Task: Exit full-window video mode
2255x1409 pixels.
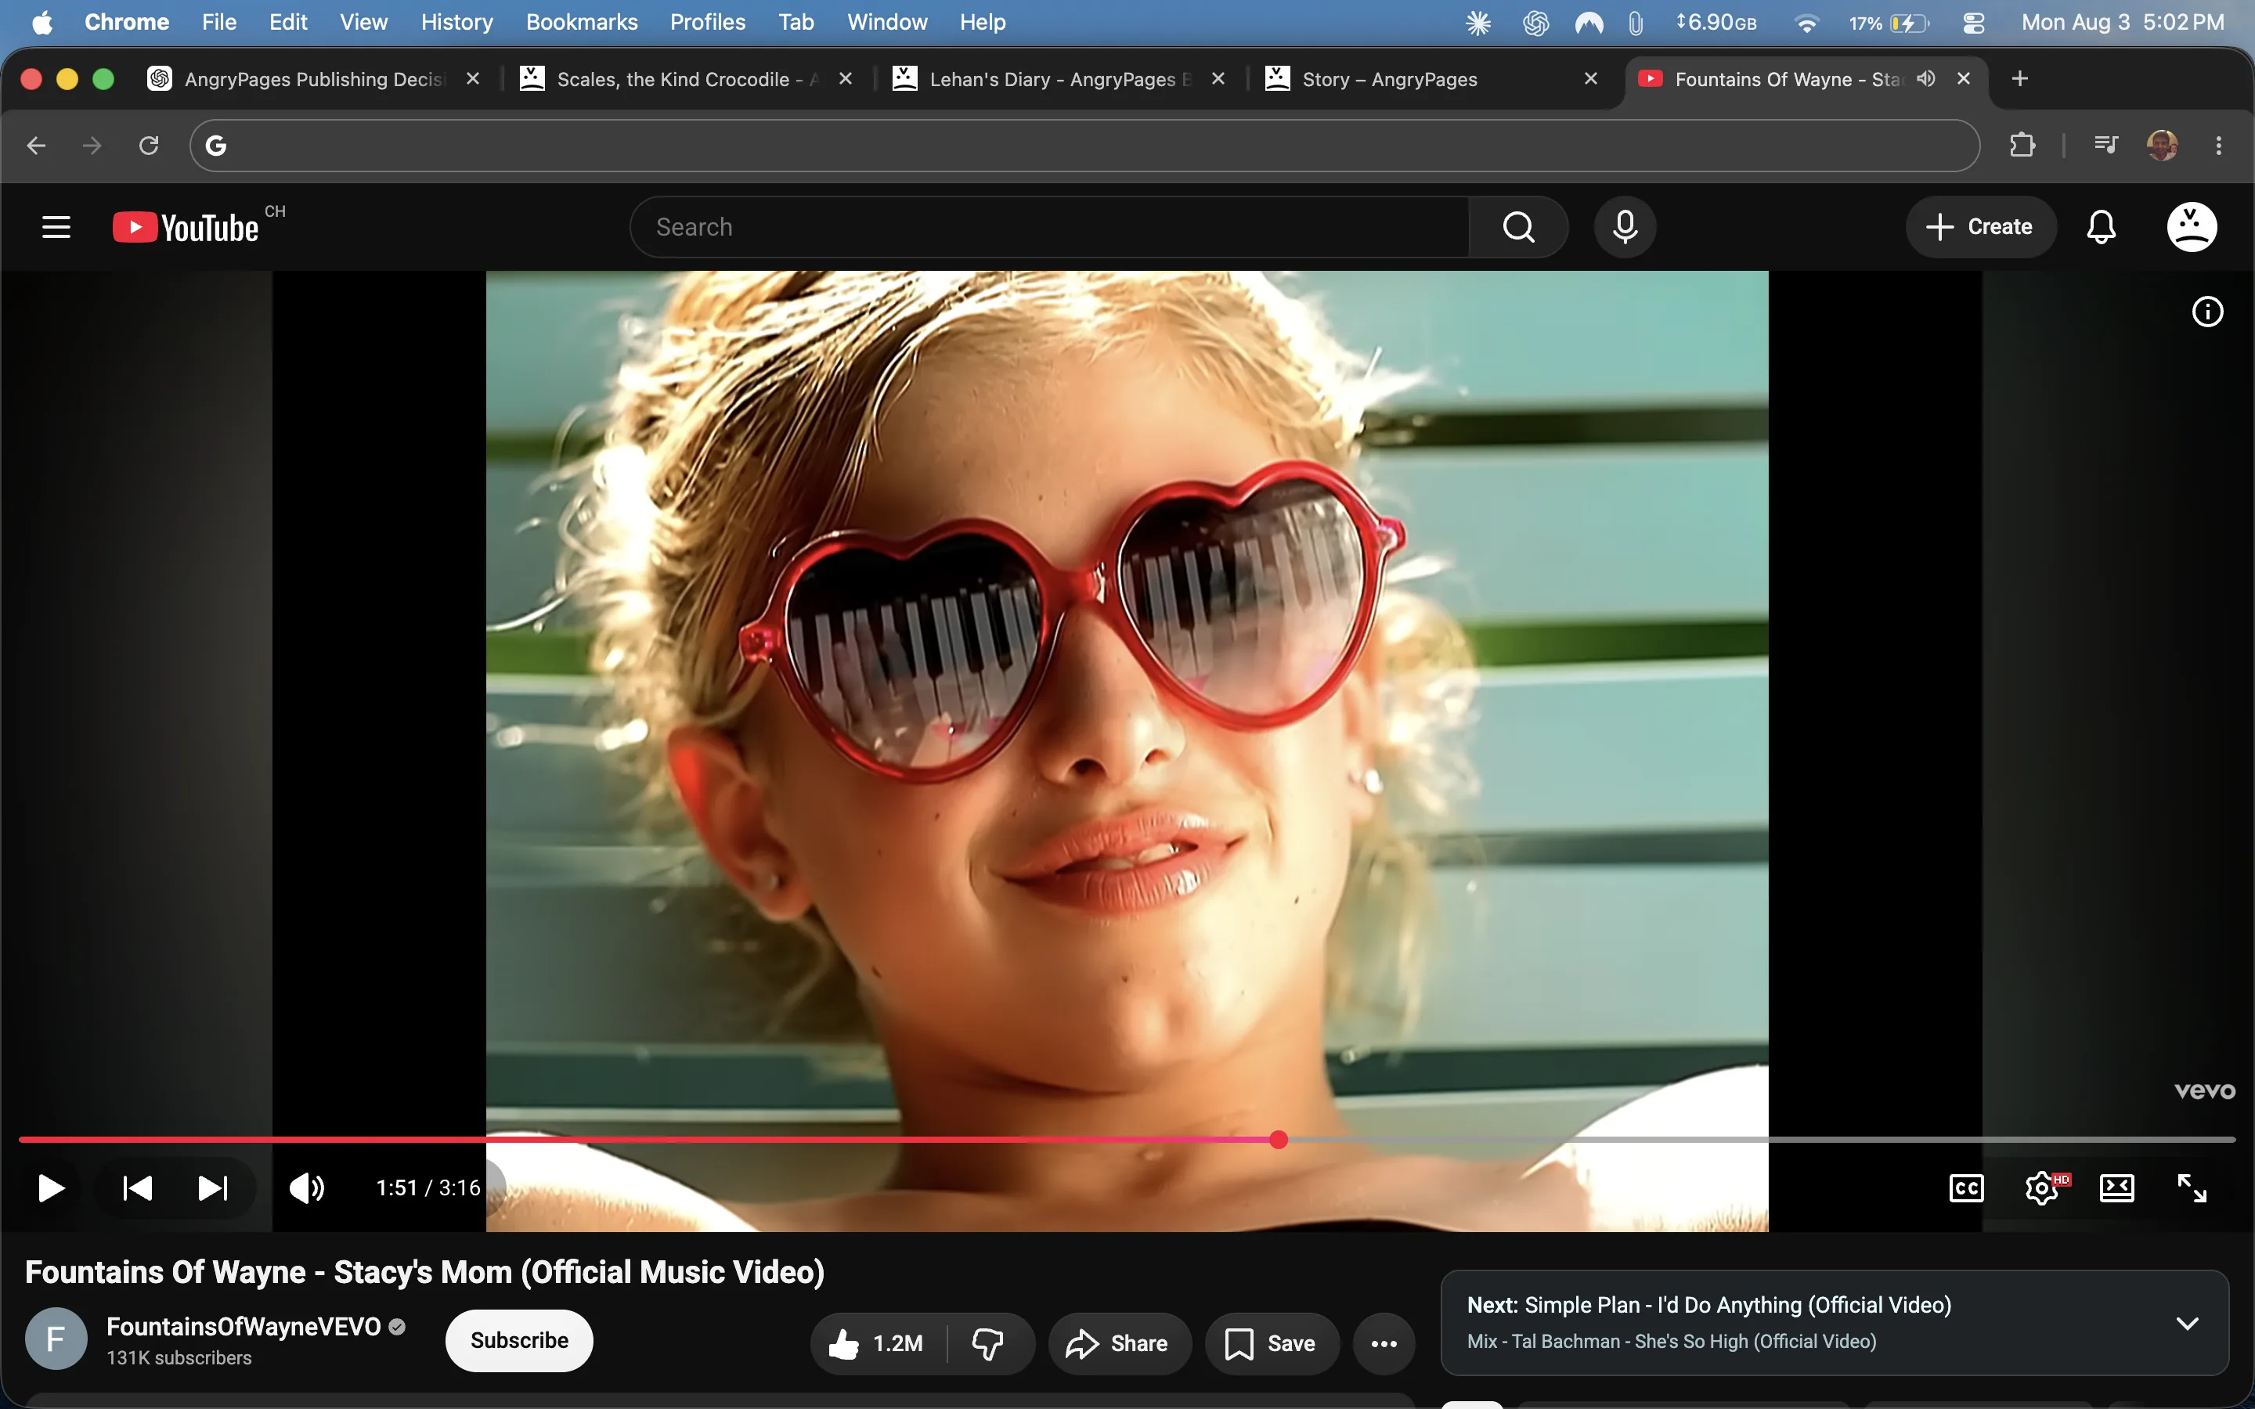Action: click(x=2192, y=1188)
